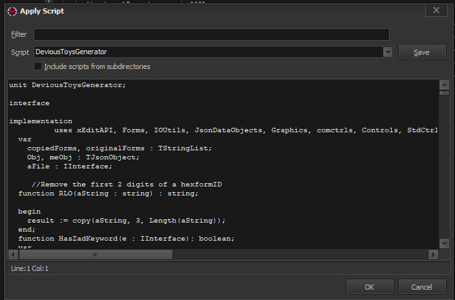Image resolution: width=455 pixels, height=300 pixels.
Task: Click the 'end;' line
Action: point(26,230)
